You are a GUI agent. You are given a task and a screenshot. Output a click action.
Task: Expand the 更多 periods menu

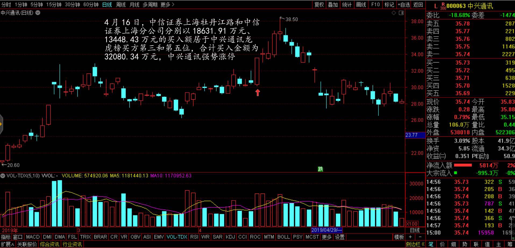click(x=167, y=5)
